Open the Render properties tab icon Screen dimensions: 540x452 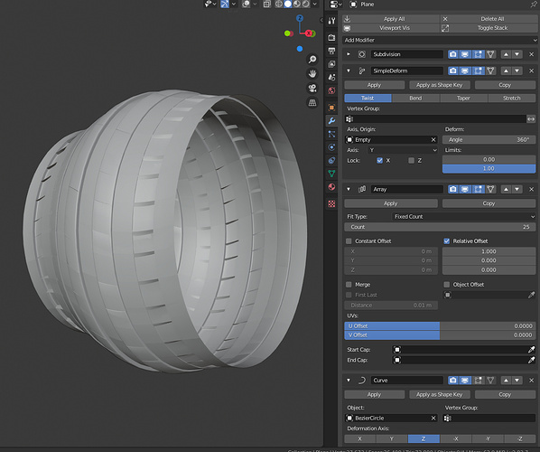coord(331,37)
